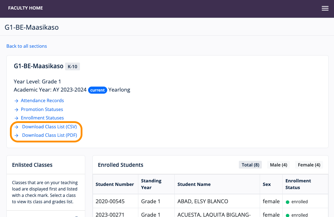Click the arrow icon beside Attendance Records
This screenshot has width=334, height=217.
[16, 101]
